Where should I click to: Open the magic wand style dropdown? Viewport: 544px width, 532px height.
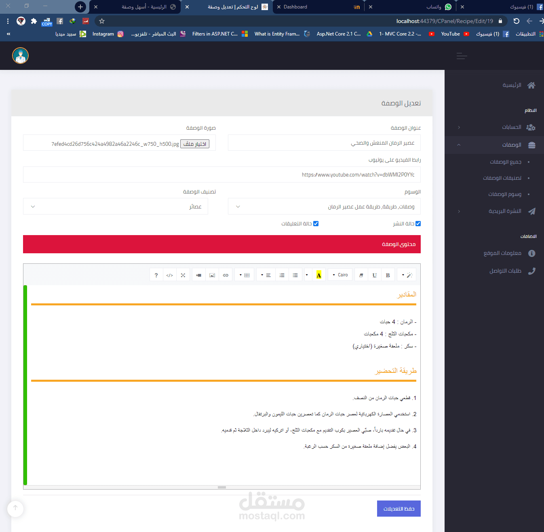coord(407,275)
